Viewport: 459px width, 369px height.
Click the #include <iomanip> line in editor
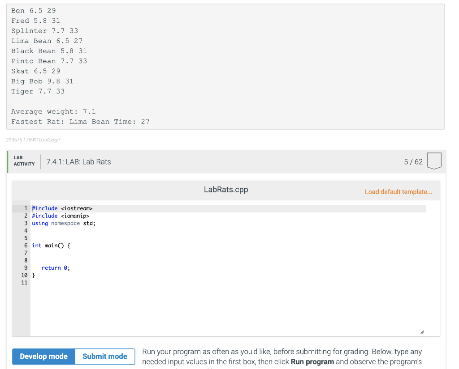tap(61, 216)
